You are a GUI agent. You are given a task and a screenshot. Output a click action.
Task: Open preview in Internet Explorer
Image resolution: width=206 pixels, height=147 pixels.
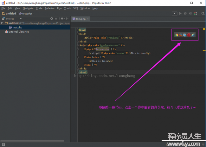pos(193,35)
